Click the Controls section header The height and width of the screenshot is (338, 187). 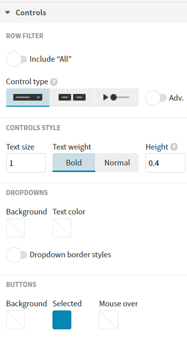pyautogui.click(x=93, y=12)
